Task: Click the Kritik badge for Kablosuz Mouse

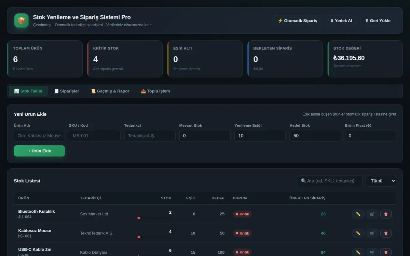Action: [242, 233]
